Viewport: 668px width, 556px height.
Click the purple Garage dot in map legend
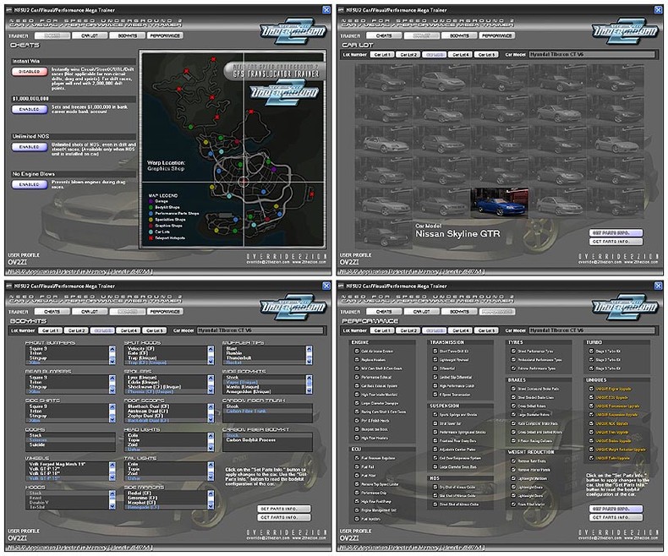(151, 201)
